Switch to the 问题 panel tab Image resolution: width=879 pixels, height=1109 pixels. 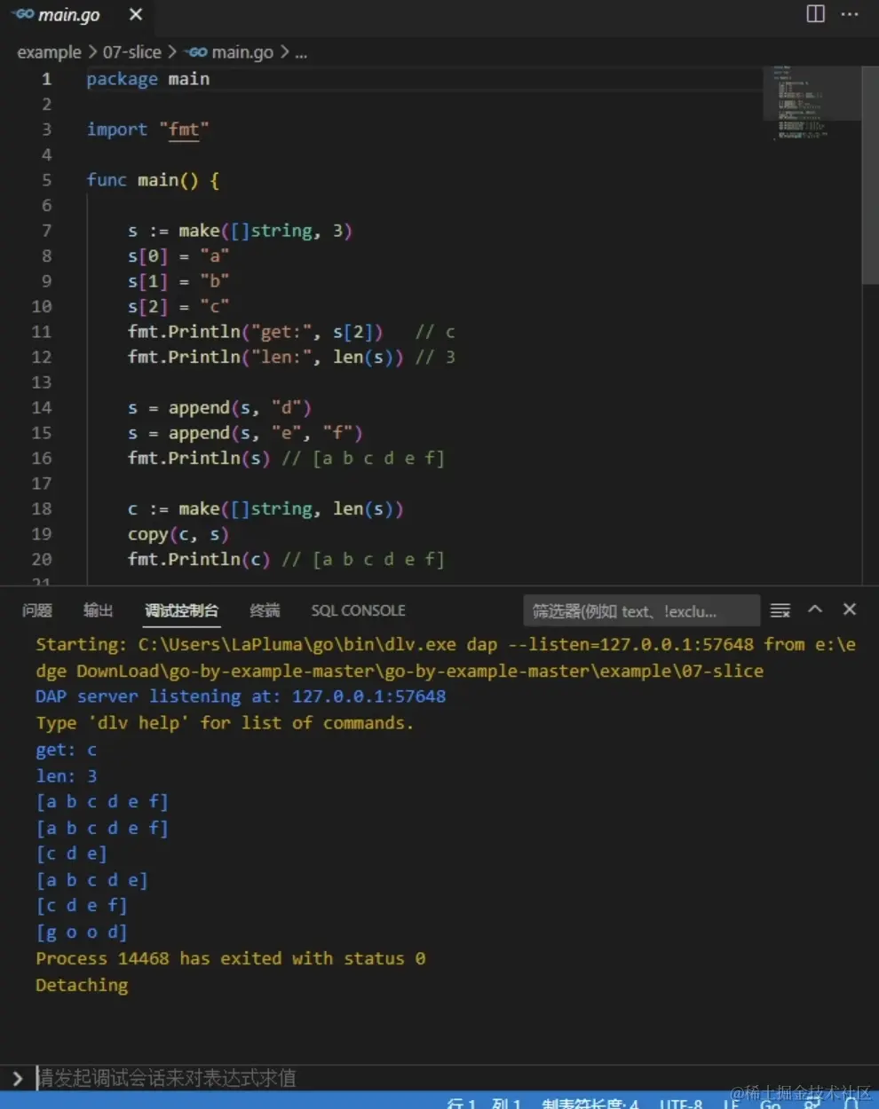37,610
